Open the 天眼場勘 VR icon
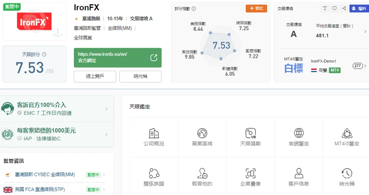The image size is (369, 195). [251, 133]
